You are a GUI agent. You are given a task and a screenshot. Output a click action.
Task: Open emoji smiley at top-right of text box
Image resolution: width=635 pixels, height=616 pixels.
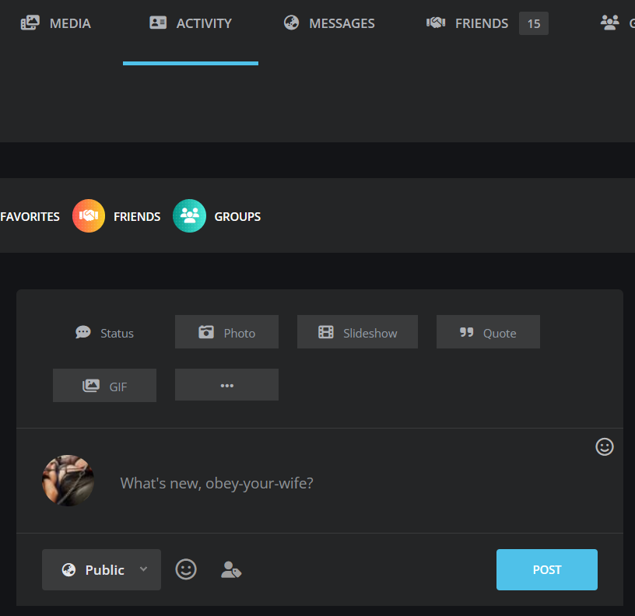tap(605, 446)
